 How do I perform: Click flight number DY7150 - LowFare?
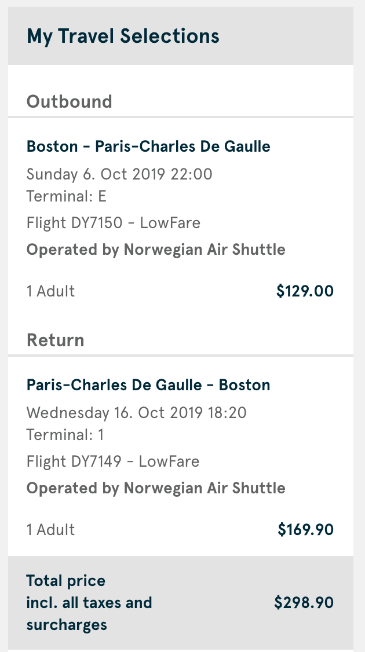(114, 223)
